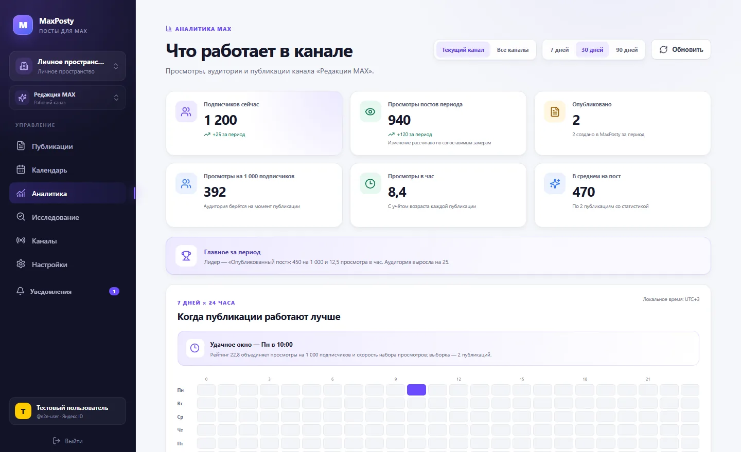Click the Аналитика chart icon in sidebar
Screen dimensions: 741x452
pyautogui.click(x=21, y=193)
